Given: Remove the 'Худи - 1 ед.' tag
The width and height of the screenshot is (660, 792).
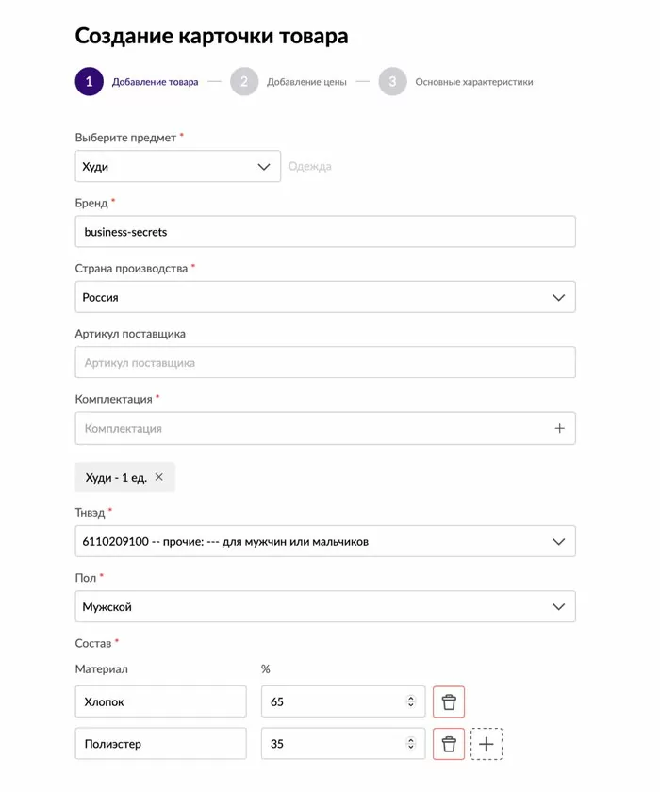Looking at the screenshot, I should (x=159, y=477).
